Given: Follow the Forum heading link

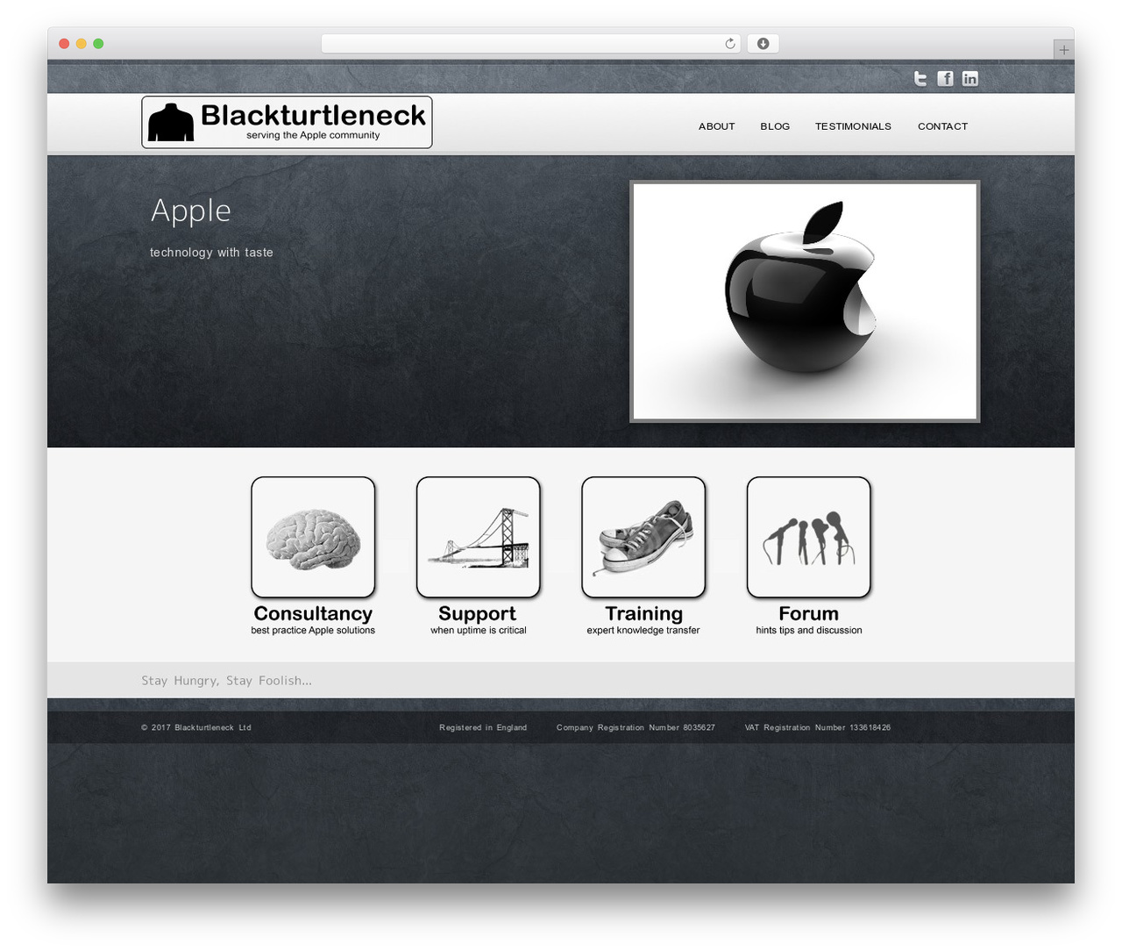Looking at the screenshot, I should point(808,613).
